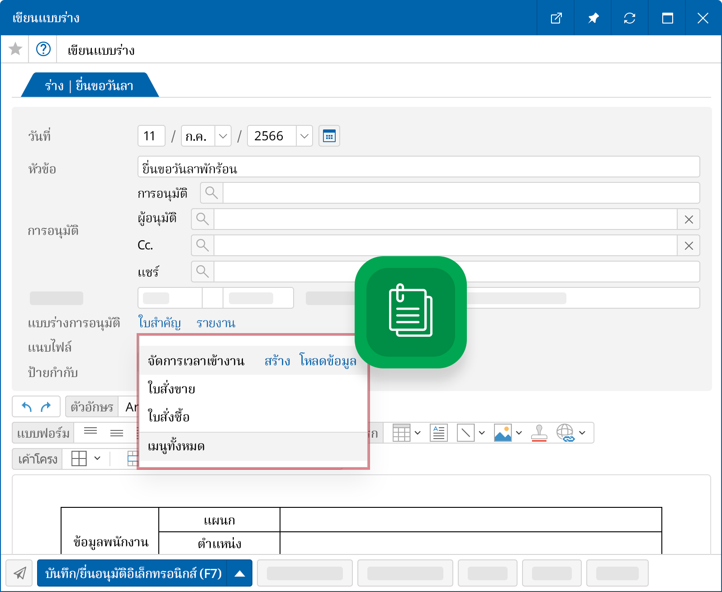Toggle the favorite star
Viewport: 722px width, 592px height.
15,49
